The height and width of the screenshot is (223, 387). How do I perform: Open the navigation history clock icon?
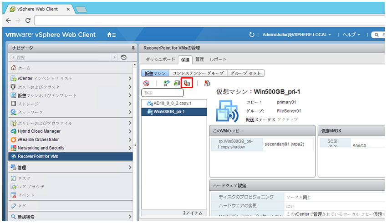click(x=124, y=57)
